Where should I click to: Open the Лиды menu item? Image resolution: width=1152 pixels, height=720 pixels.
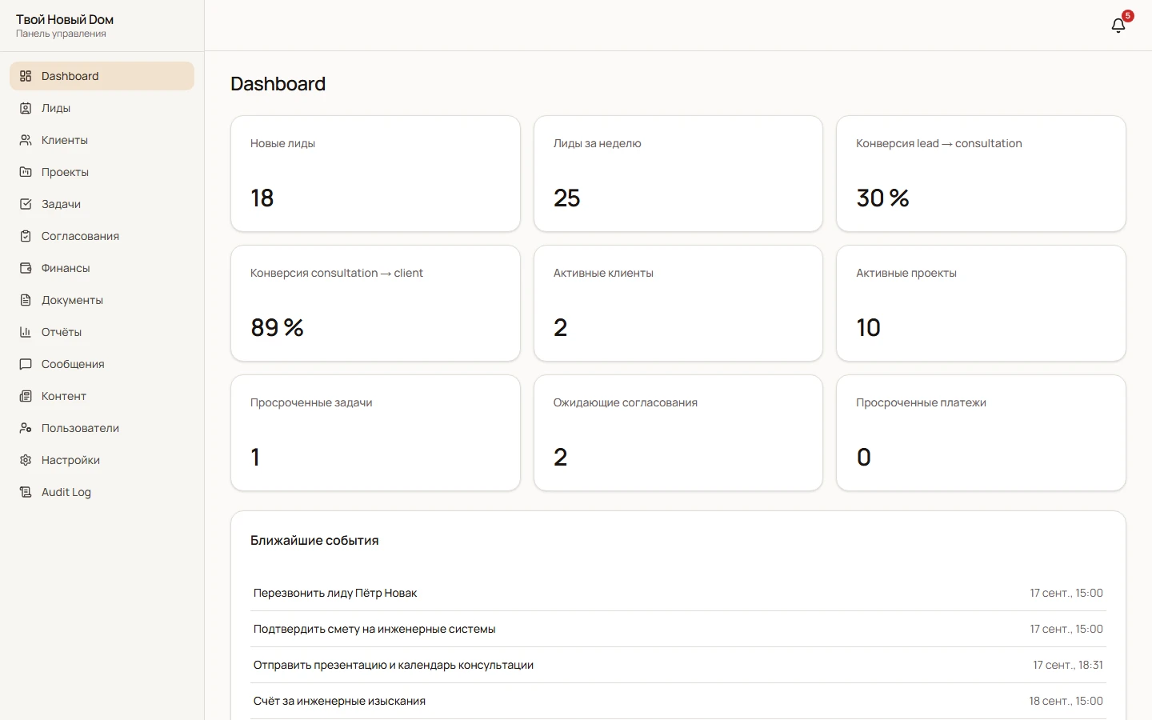coord(102,108)
